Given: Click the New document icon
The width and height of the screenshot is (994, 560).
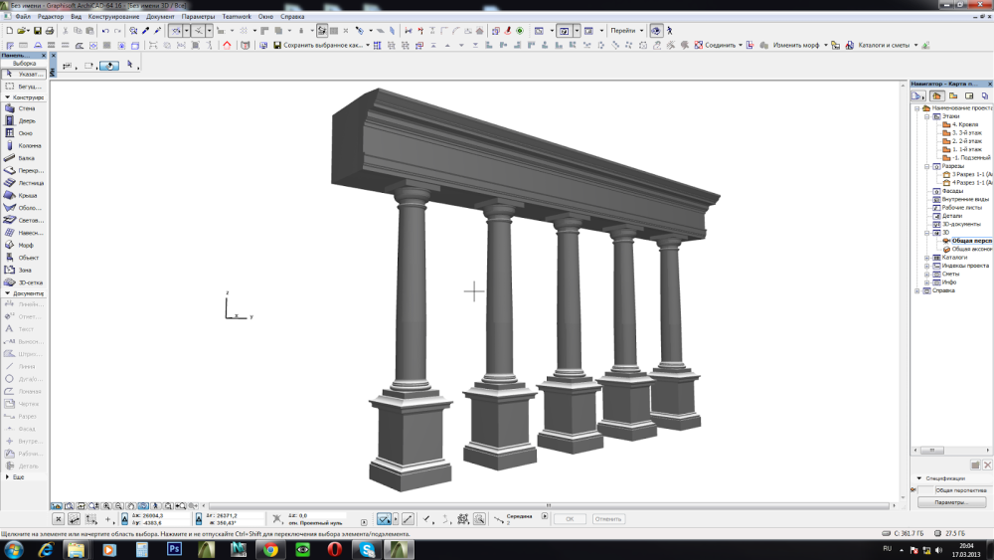Looking at the screenshot, I should tap(10, 31).
